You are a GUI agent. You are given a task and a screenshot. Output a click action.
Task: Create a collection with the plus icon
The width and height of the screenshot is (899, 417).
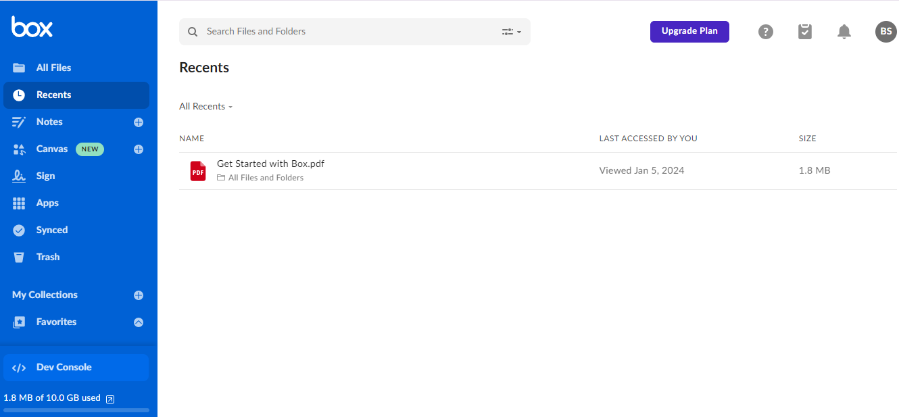[x=138, y=295]
